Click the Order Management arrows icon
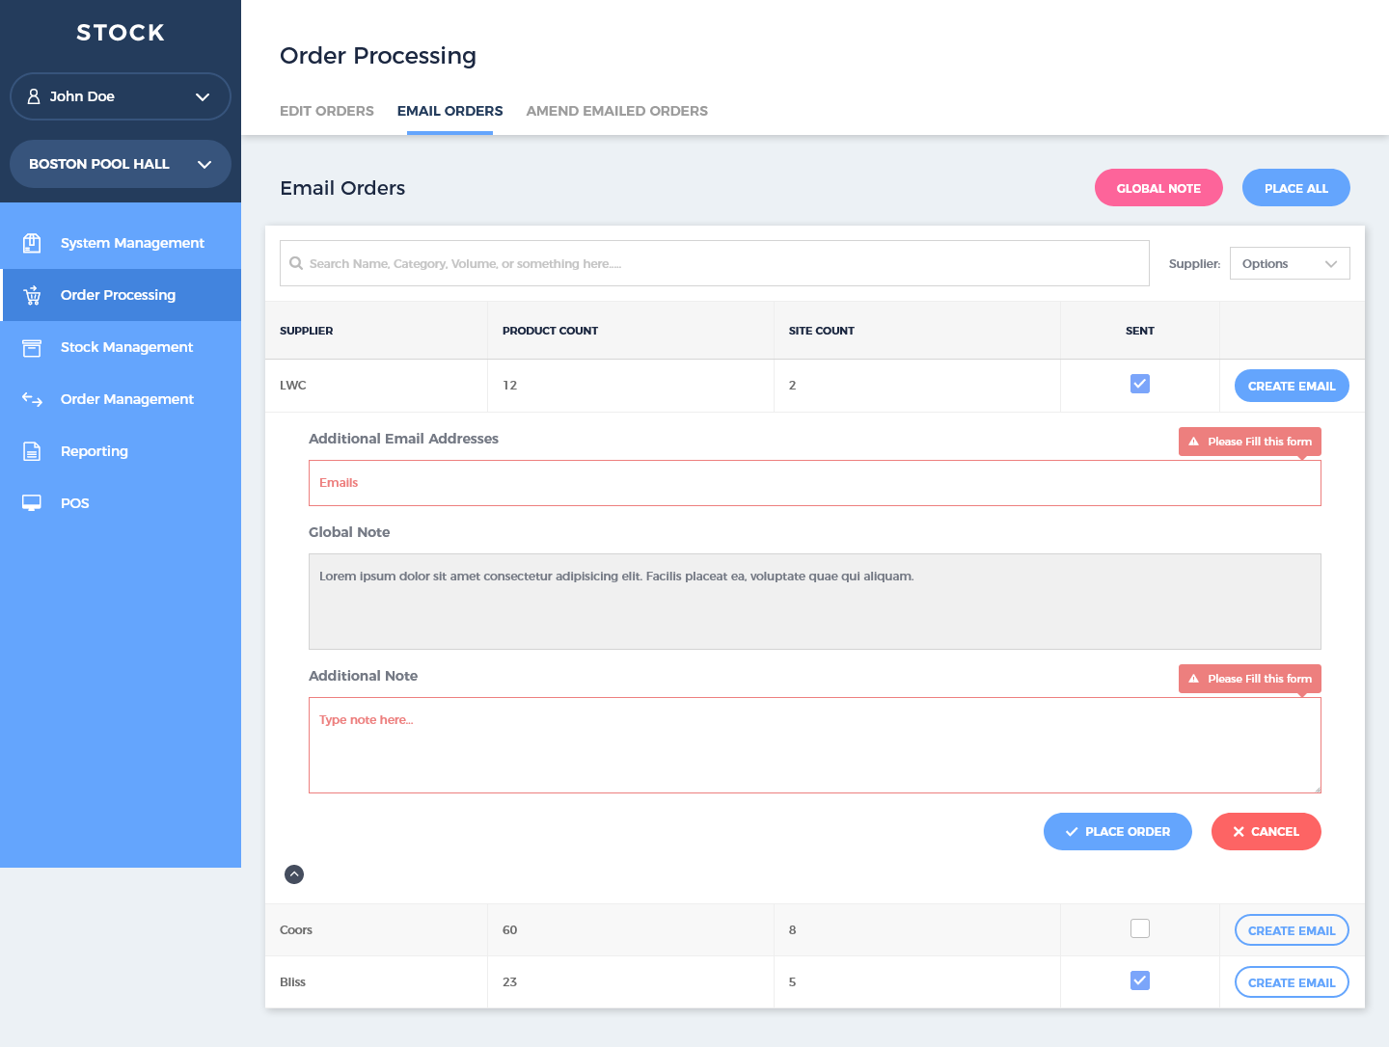The height and width of the screenshot is (1047, 1389). pos(32,399)
